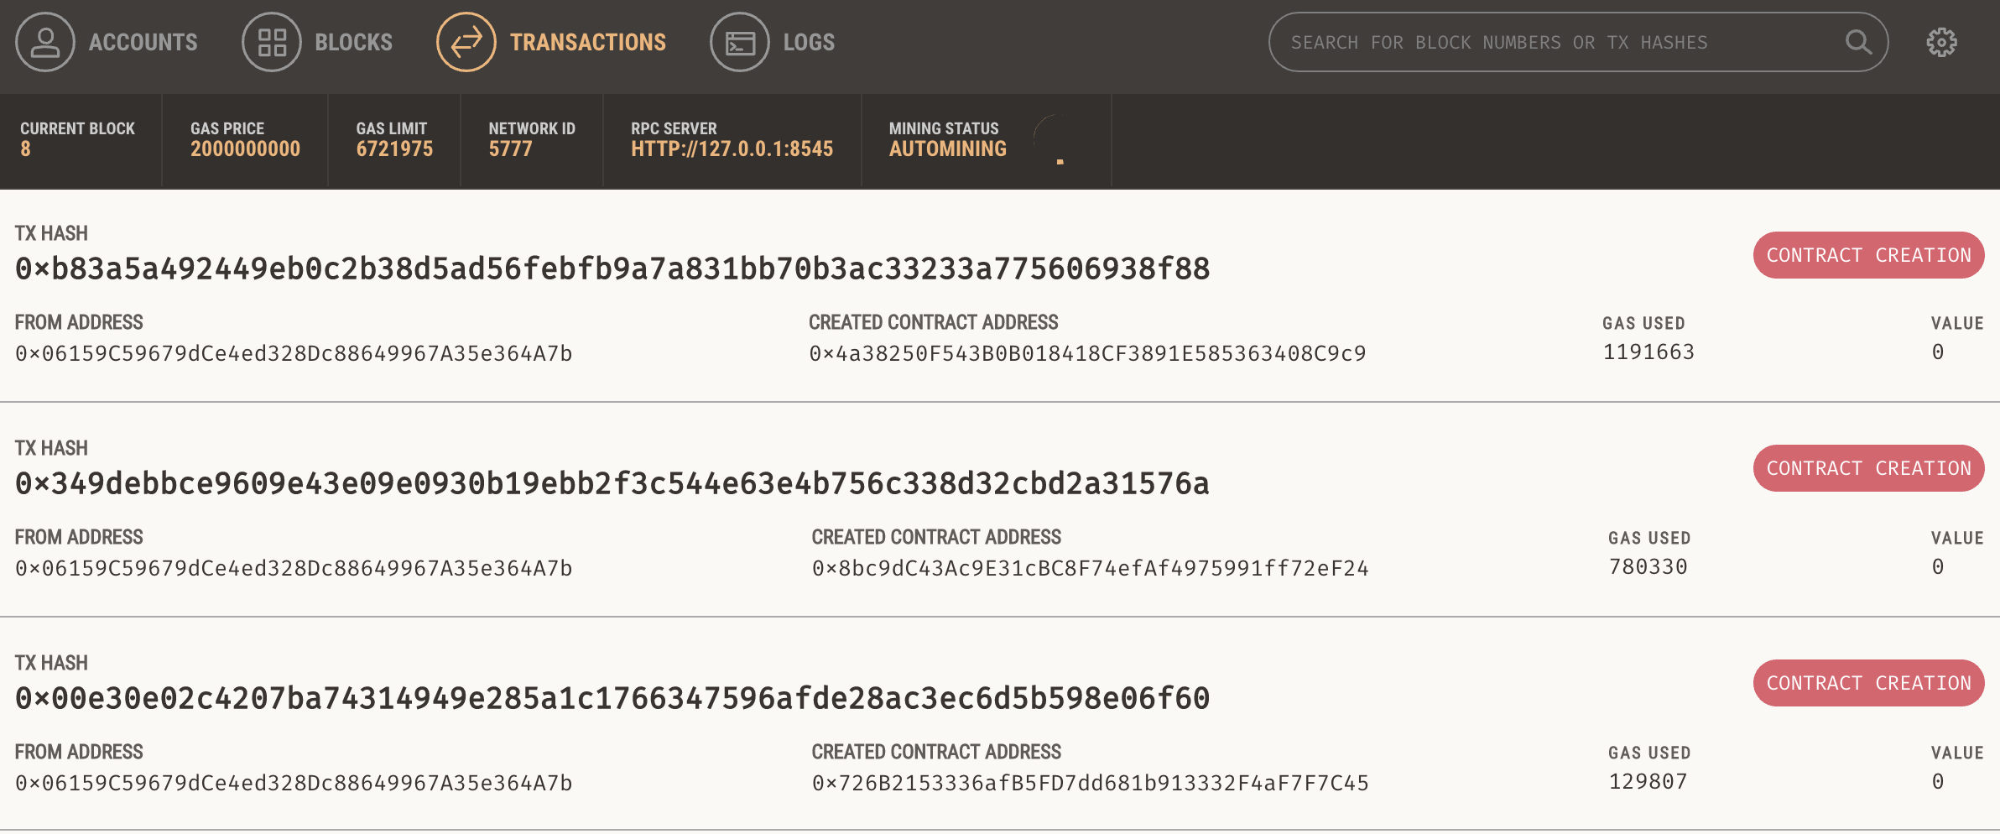
Task: Click the mining status spinner indicator
Action: coord(1057,140)
